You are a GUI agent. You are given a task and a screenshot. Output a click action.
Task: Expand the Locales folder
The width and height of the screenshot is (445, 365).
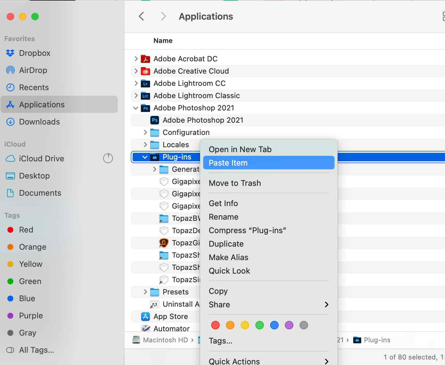click(145, 144)
